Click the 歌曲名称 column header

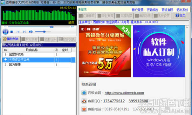pyautogui.click(x=32, y=50)
